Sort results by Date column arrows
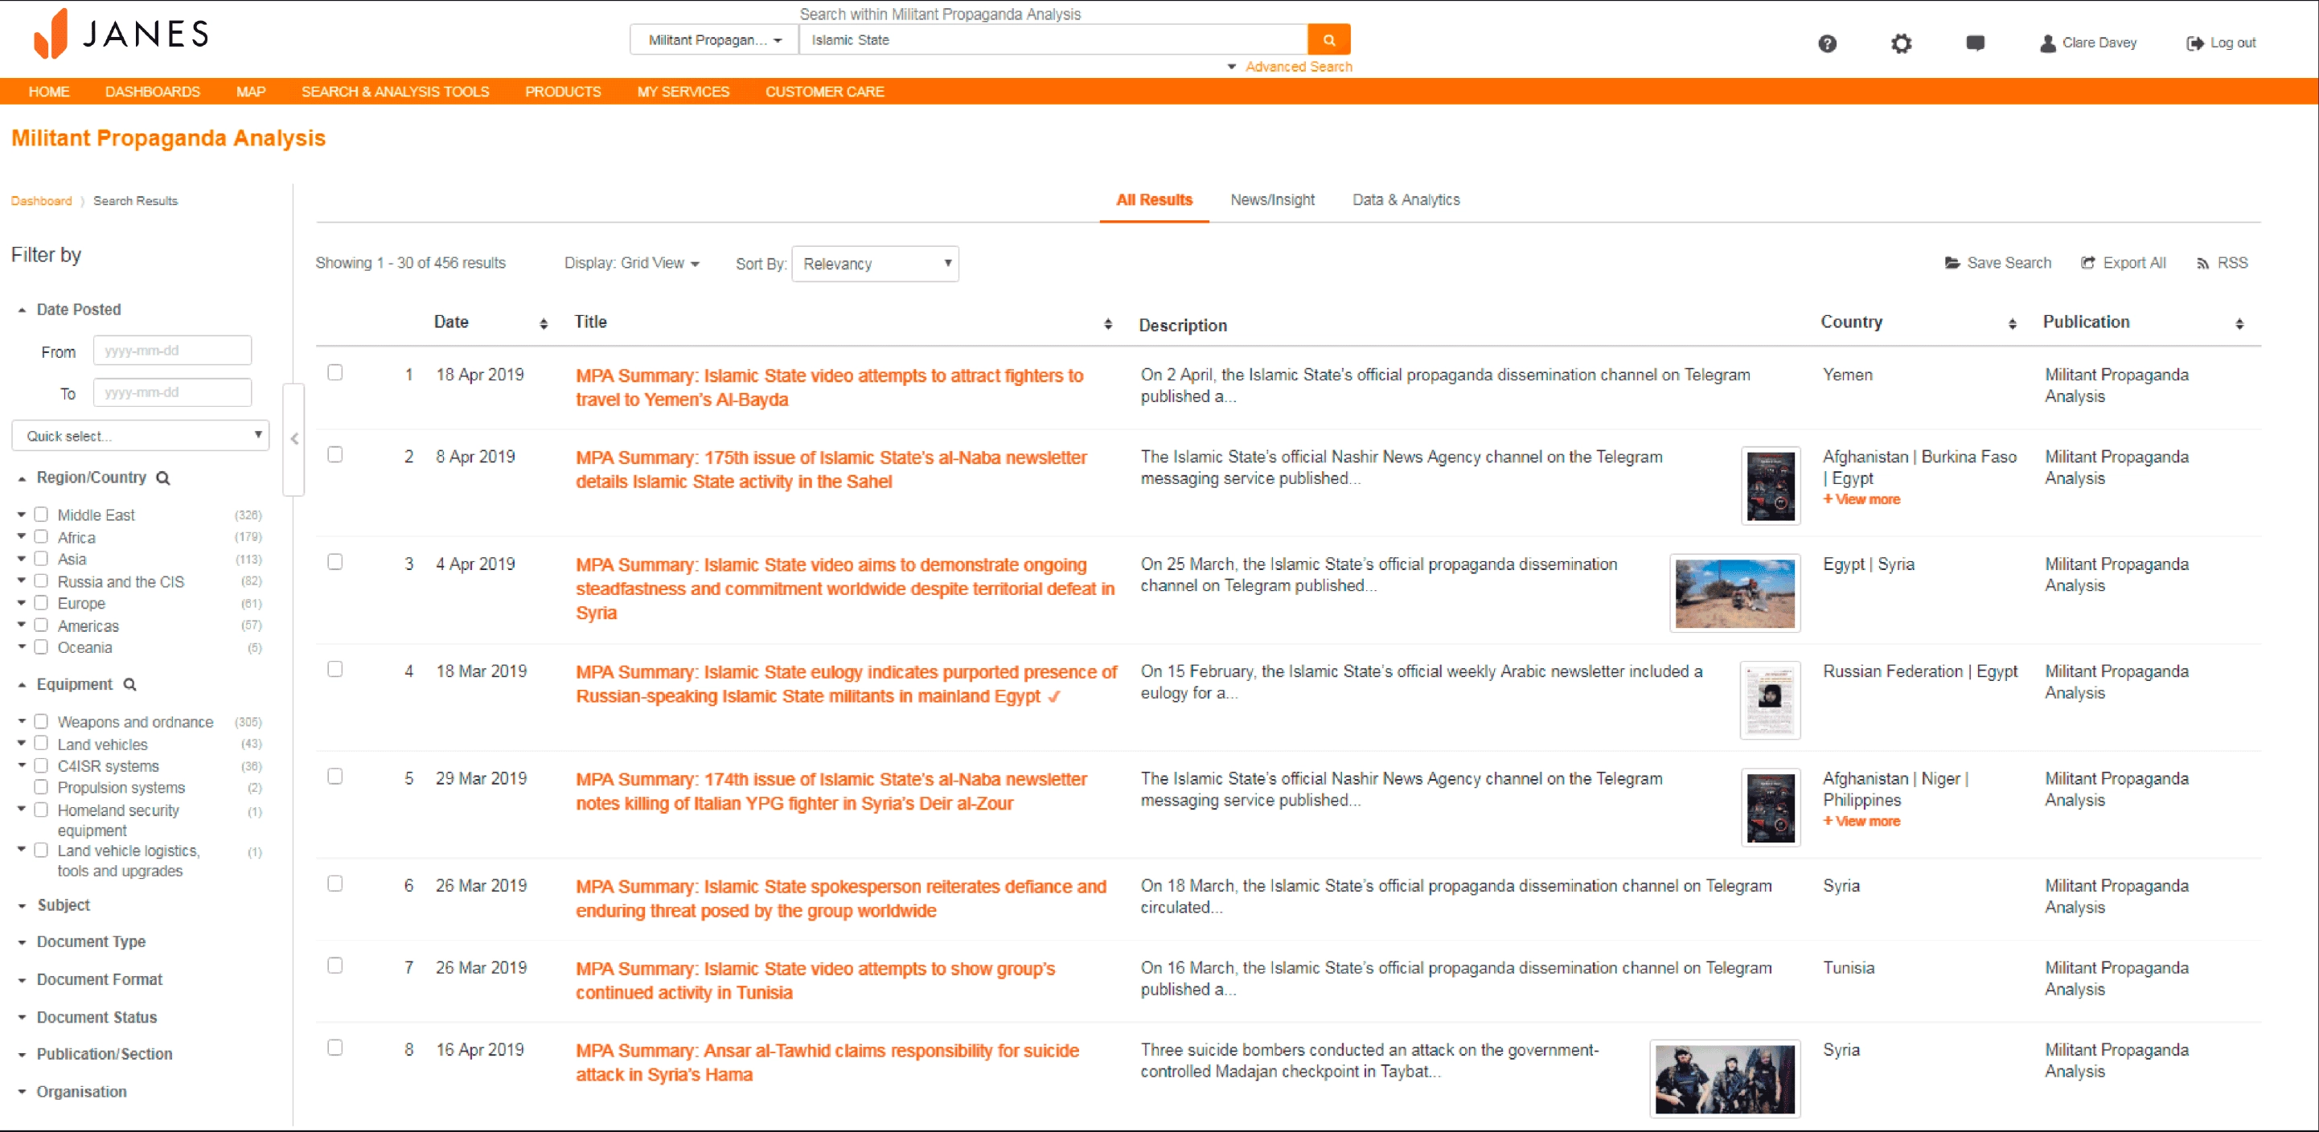 point(544,324)
